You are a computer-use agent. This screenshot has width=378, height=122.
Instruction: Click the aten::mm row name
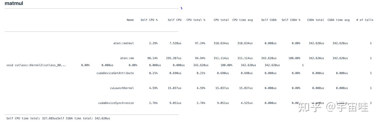pyautogui.click(x=127, y=58)
